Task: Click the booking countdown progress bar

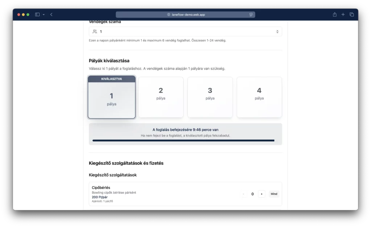Action: (183, 140)
